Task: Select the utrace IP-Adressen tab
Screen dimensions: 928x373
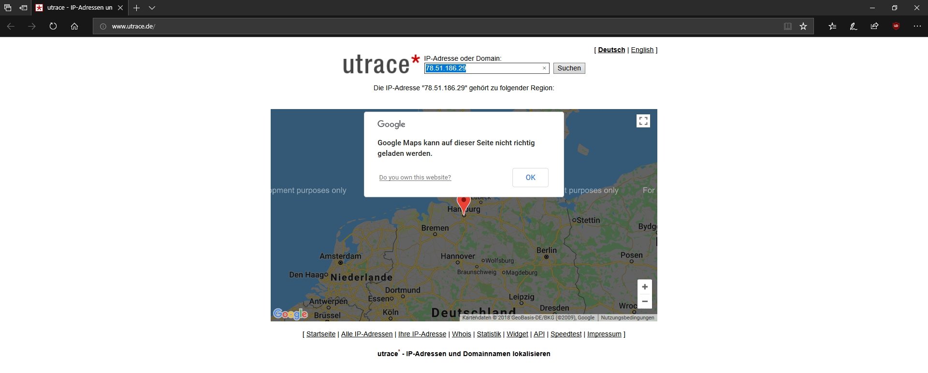Action: (80, 8)
